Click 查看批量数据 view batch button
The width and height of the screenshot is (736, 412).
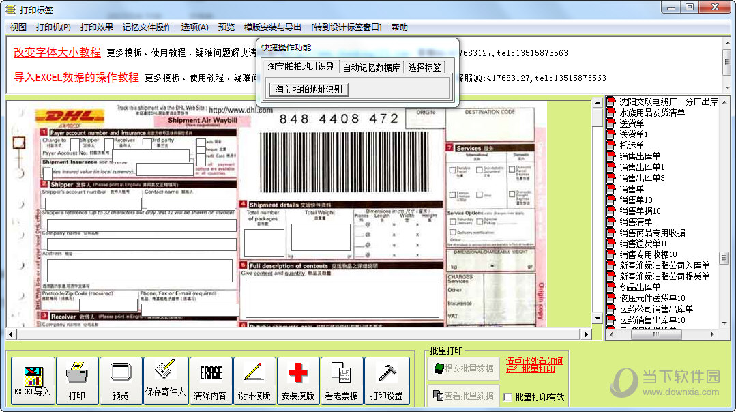tap(463, 396)
